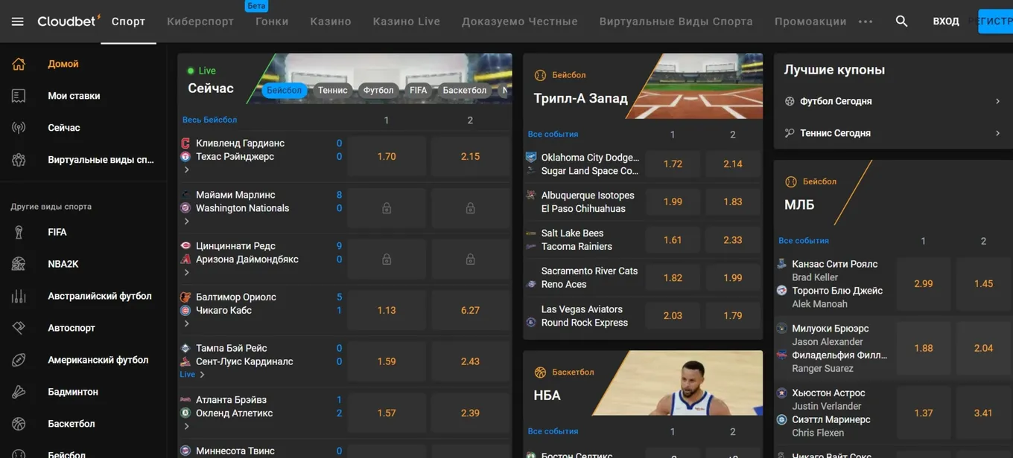The height and width of the screenshot is (458, 1013).
Task: Click the Мои ставки bets icon
Action: click(x=19, y=96)
